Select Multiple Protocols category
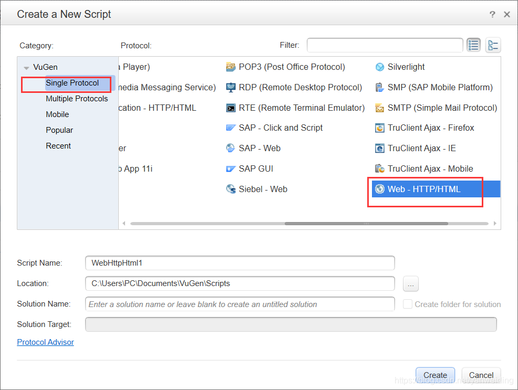This screenshot has height=390, width=518. tap(77, 99)
